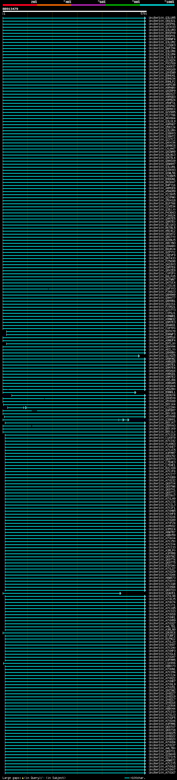Open hit UniRef100_B9SPV9
The image size is (177, 780).
162,33
